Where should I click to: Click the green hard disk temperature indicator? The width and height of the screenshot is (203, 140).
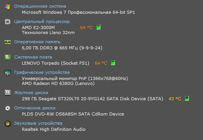click(187, 98)
